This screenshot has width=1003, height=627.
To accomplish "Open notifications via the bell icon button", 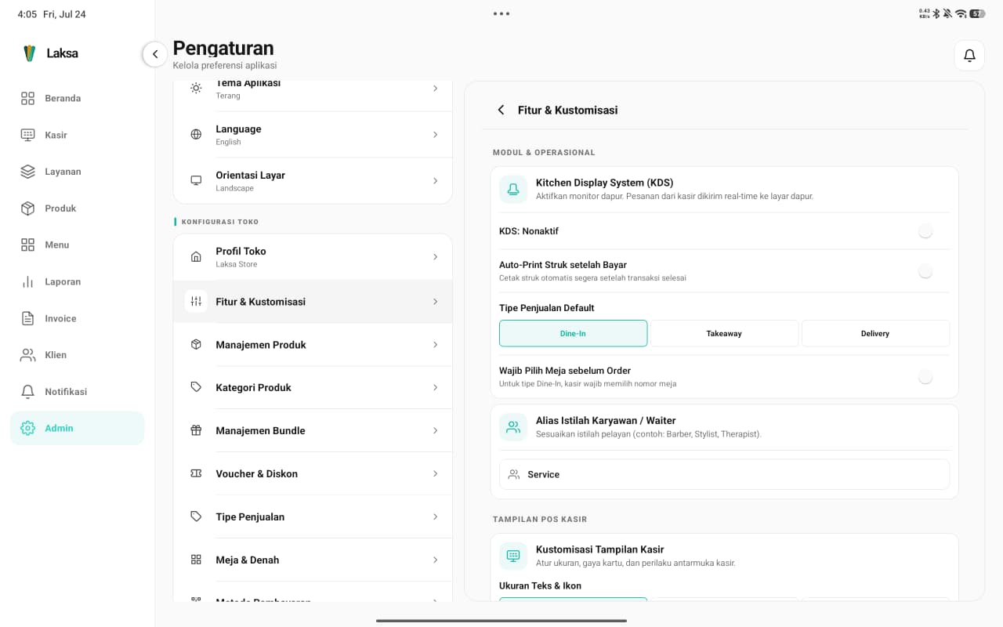I will [969, 56].
